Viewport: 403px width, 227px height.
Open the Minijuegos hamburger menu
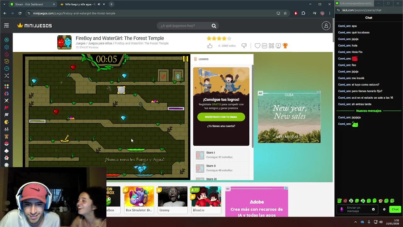6,26
